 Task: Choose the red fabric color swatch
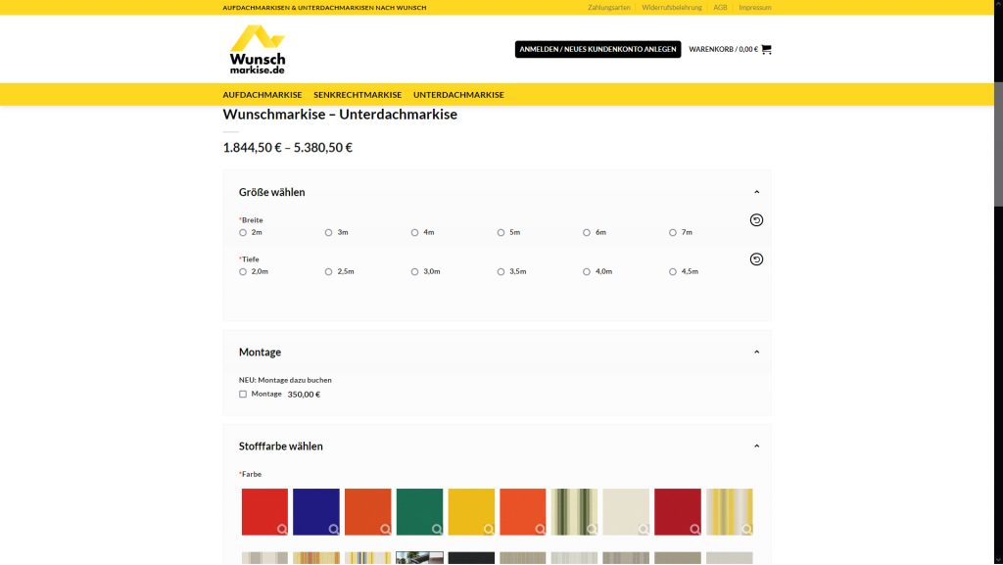[264, 512]
